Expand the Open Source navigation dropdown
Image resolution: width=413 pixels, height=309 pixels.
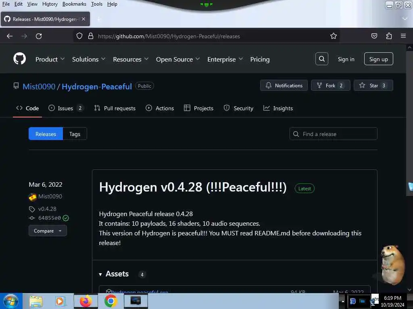pos(178,60)
